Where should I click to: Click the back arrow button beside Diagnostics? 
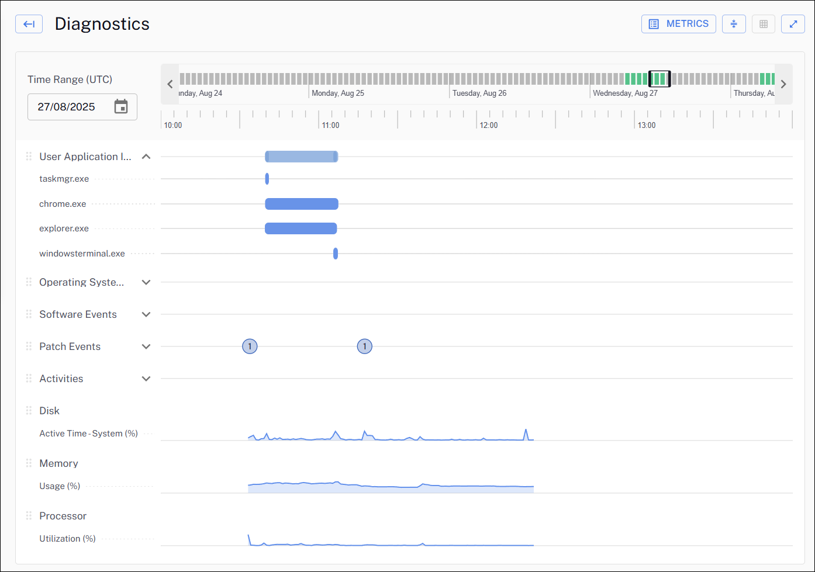(29, 24)
